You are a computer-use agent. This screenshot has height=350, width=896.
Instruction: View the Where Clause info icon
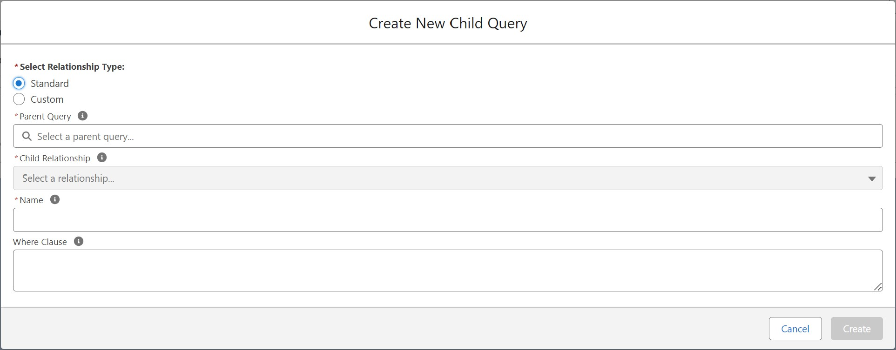pos(78,241)
